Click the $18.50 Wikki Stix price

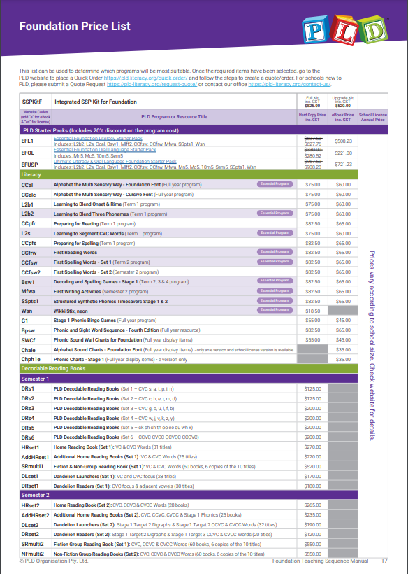312,311
